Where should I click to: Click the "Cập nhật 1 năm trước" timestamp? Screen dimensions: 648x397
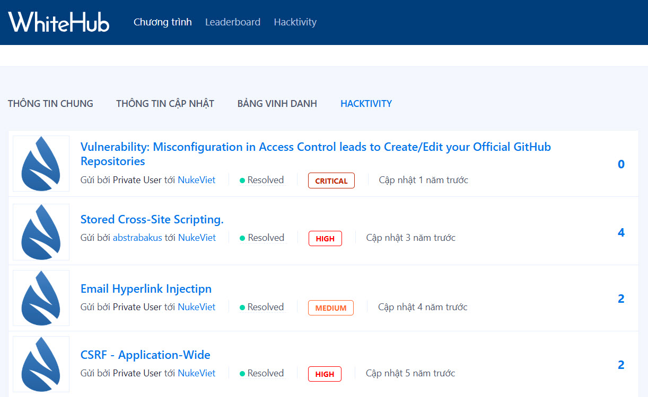point(424,180)
